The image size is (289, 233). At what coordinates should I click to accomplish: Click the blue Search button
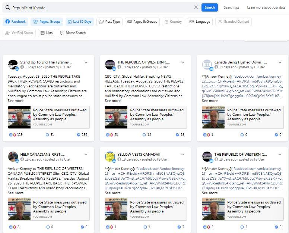210,7
